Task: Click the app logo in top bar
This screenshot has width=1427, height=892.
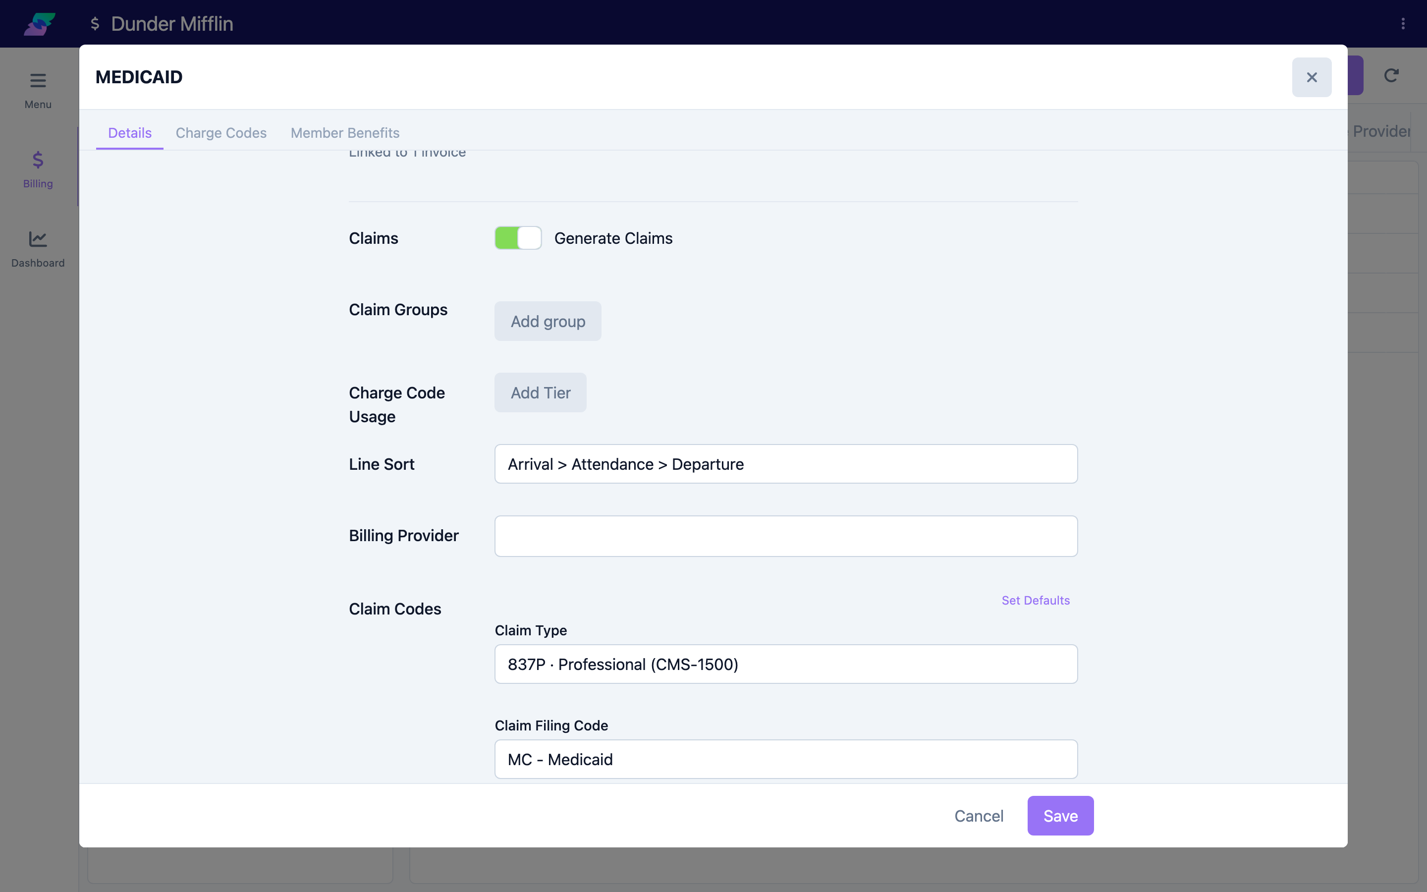Action: point(40,24)
